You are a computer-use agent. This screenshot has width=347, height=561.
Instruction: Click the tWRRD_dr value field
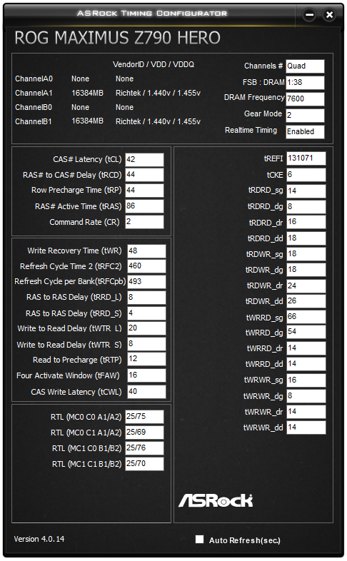(306, 348)
